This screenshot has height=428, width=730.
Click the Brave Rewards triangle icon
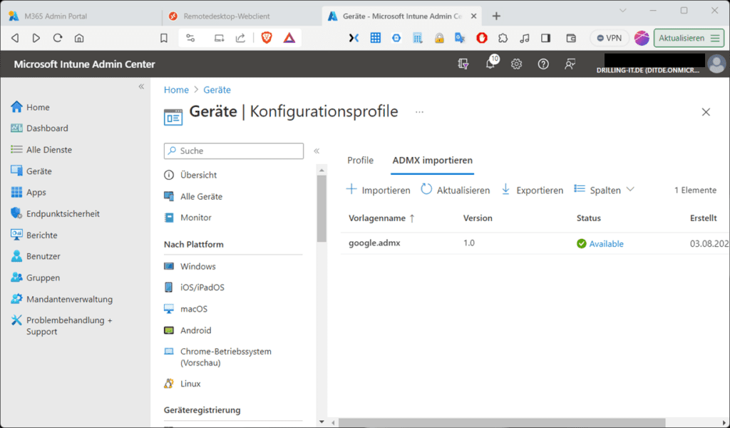(289, 38)
